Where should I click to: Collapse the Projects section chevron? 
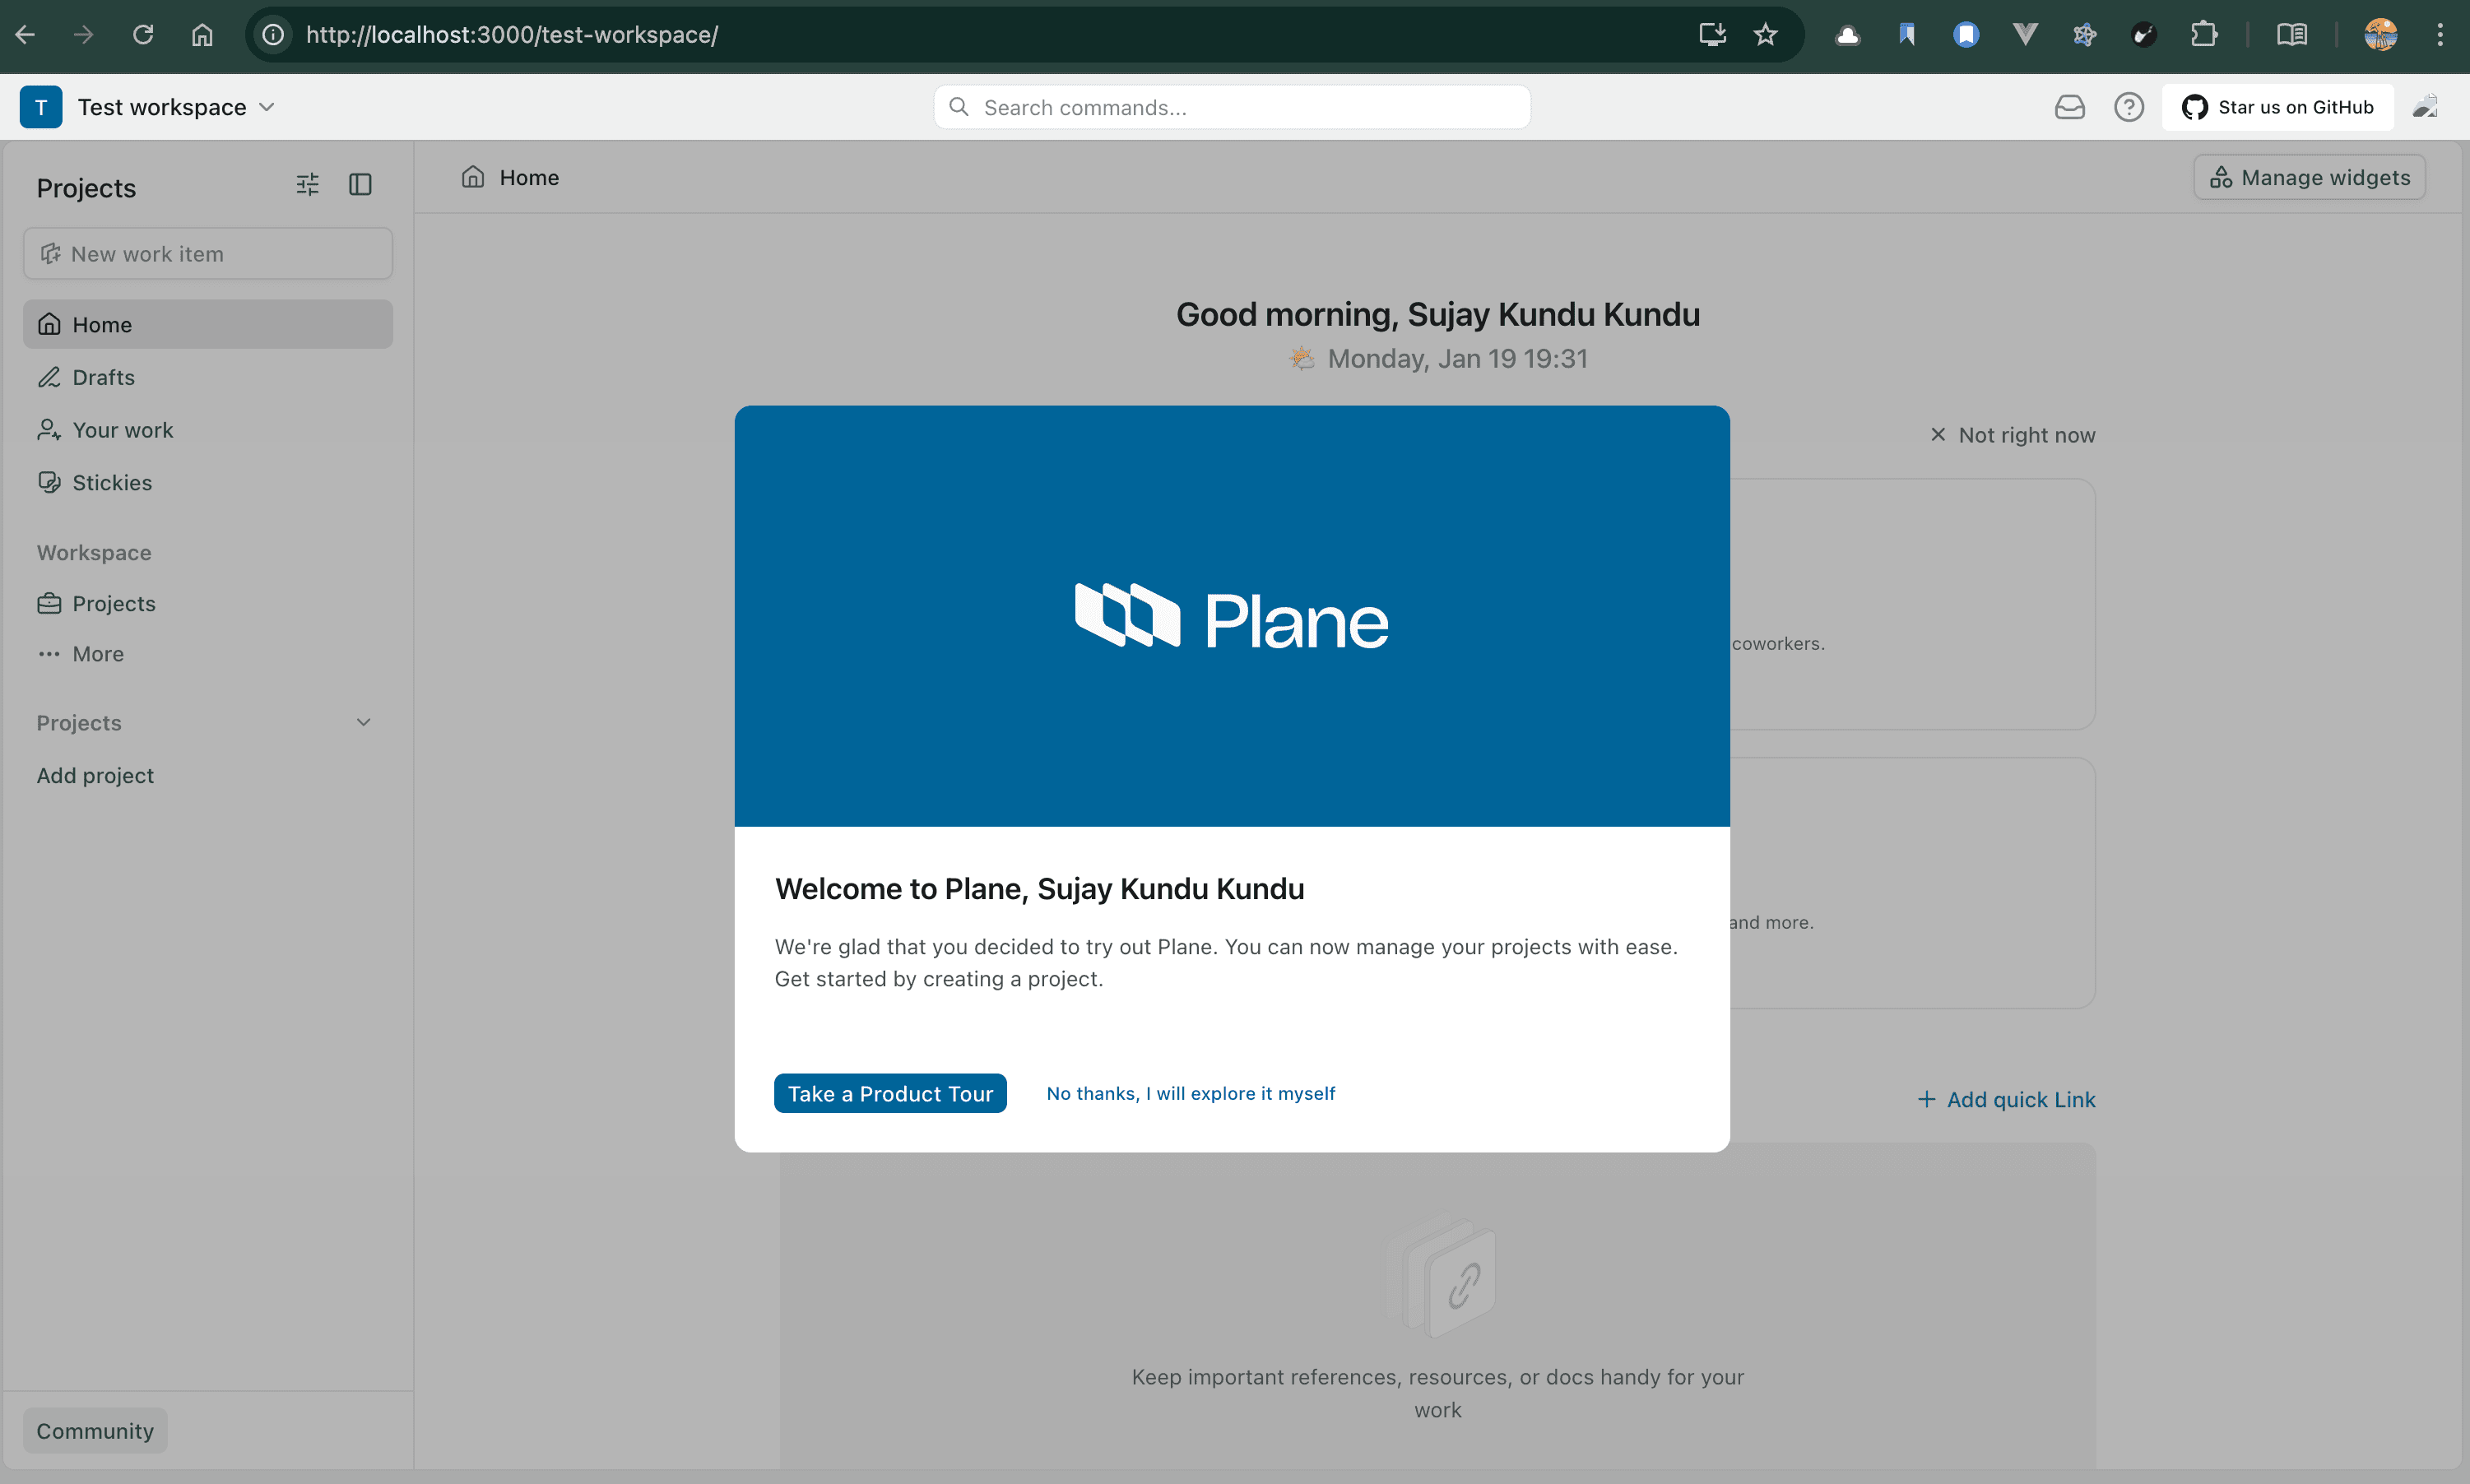click(363, 722)
